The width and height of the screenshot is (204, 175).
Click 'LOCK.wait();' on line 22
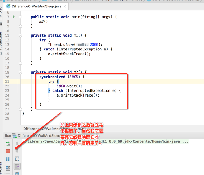(69, 86)
